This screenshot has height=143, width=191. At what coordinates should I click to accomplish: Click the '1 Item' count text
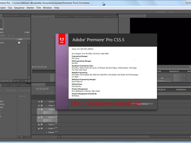point(27,32)
